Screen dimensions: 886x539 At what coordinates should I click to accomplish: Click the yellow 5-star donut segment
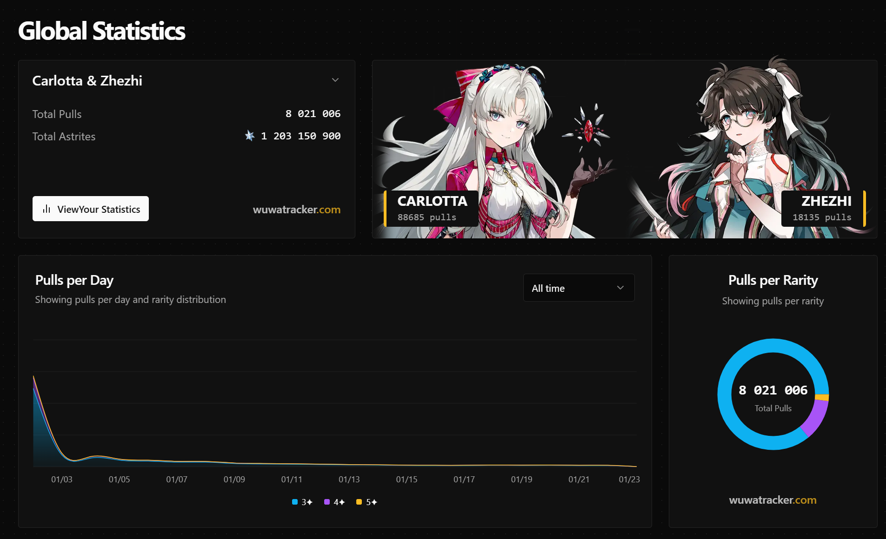(x=822, y=397)
